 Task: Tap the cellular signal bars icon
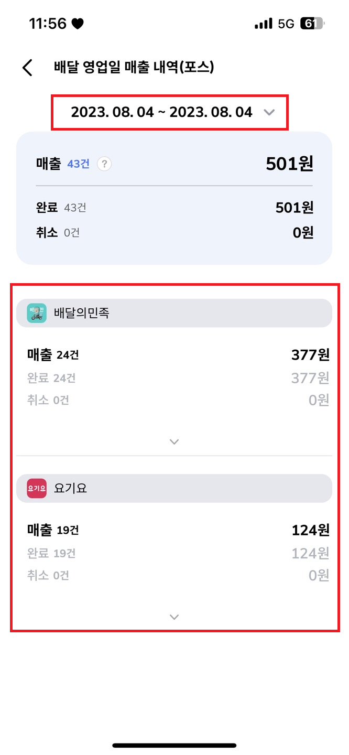pos(263,24)
